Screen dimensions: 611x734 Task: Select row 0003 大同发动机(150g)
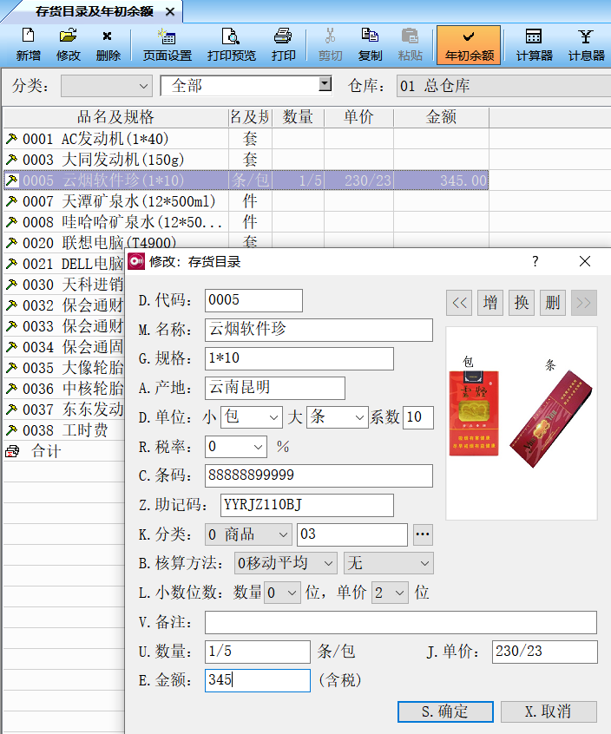coord(246,160)
